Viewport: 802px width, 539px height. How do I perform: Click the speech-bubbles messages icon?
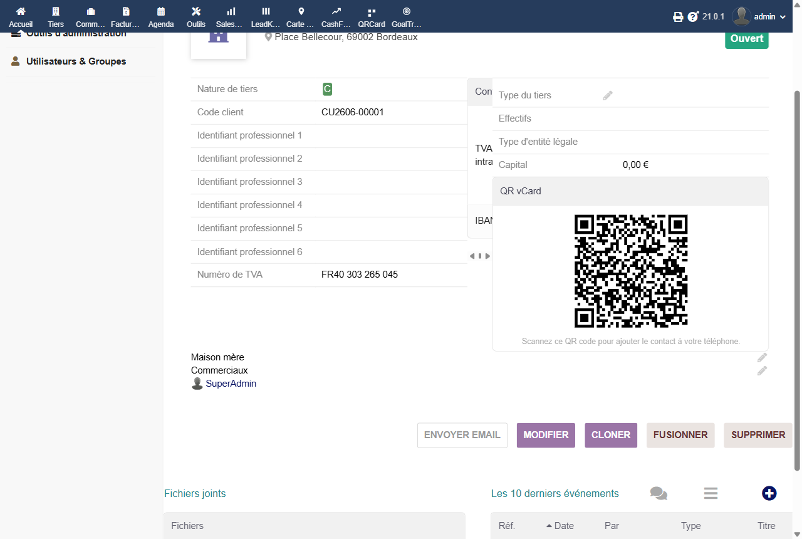[x=659, y=494]
